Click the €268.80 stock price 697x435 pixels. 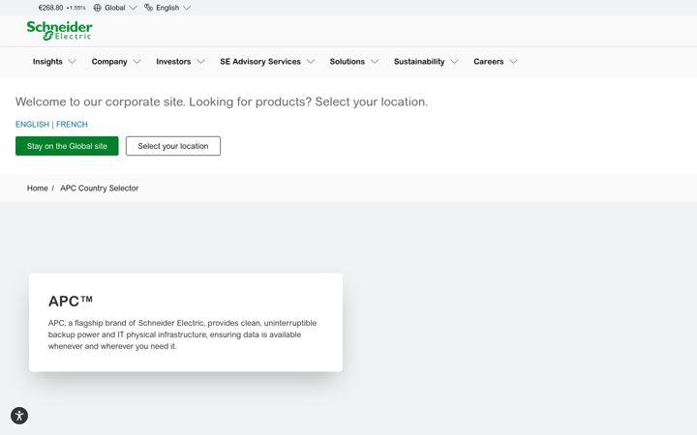(50, 8)
